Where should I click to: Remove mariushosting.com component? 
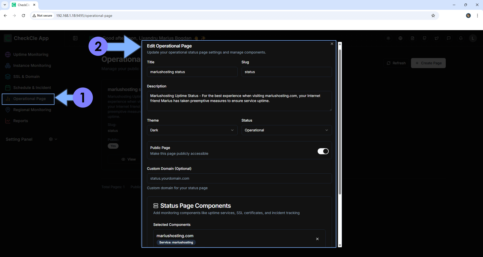[x=317, y=239]
